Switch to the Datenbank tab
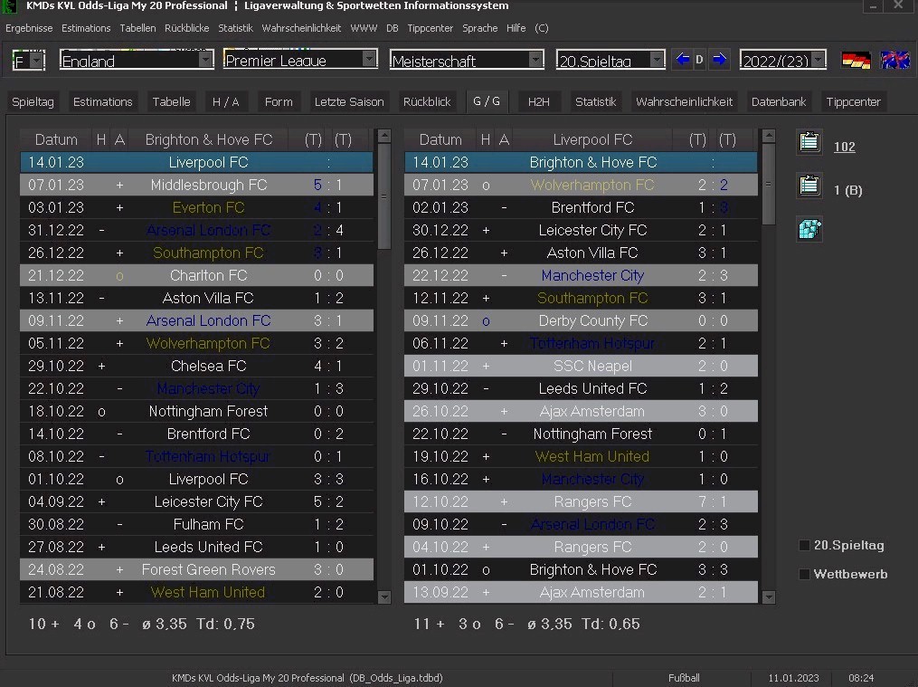Viewport: 918px width, 687px height. (779, 102)
